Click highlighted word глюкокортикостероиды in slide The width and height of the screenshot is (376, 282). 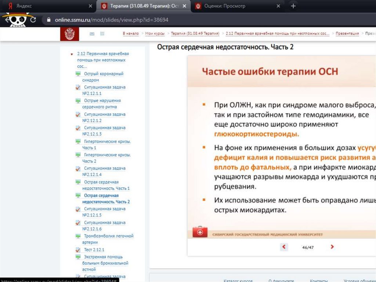[x=257, y=134]
